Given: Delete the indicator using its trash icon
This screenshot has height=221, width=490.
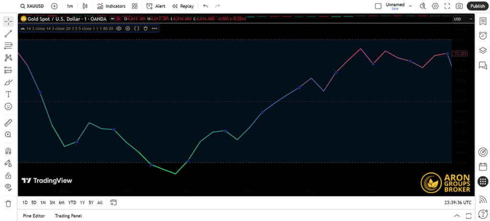Looking at the screenshot, I should click(145, 29).
